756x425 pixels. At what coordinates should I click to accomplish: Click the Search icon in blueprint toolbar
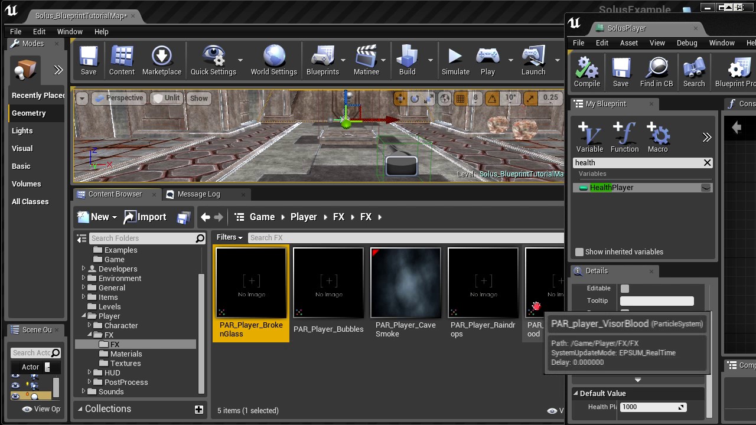[x=694, y=72]
